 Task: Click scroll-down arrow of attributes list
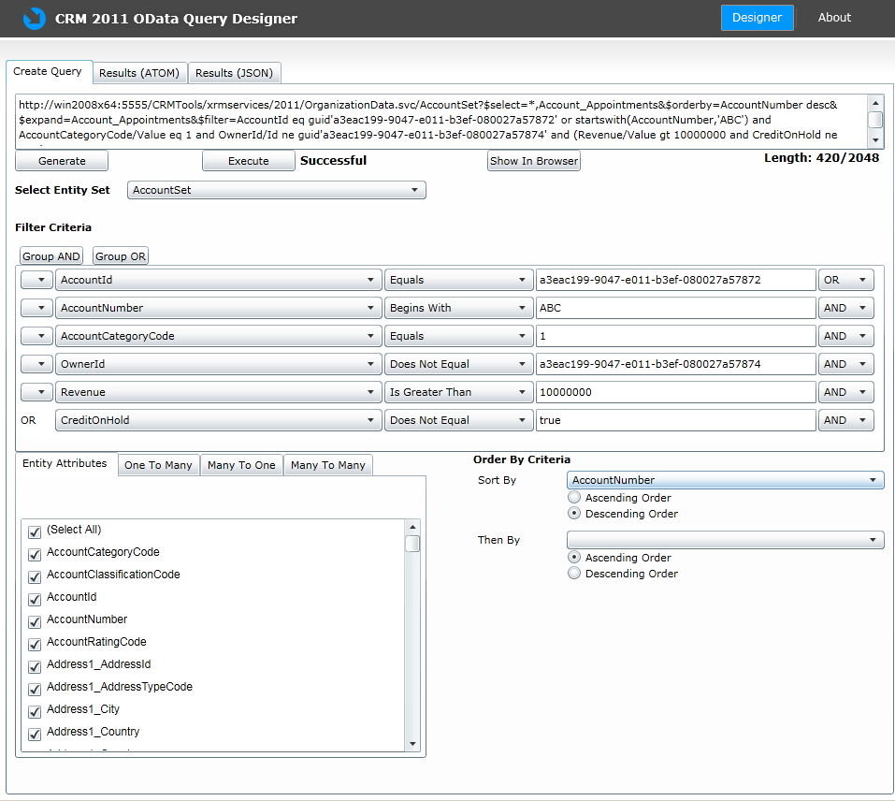(x=412, y=744)
